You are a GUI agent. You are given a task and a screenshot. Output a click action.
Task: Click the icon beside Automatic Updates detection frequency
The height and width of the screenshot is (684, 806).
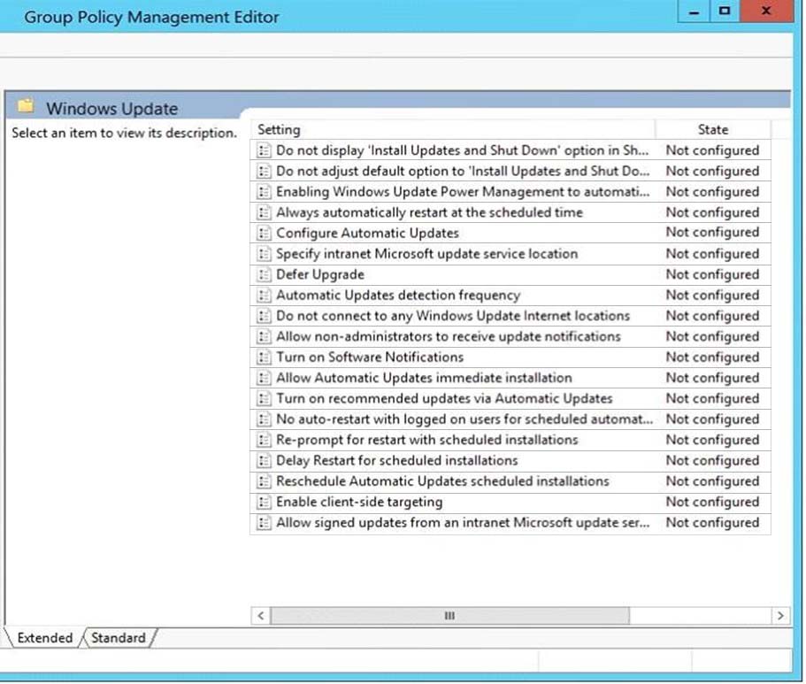click(264, 296)
